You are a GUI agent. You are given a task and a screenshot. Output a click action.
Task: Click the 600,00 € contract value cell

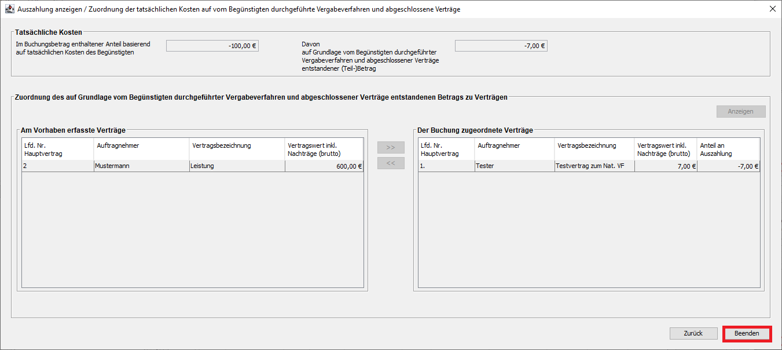pos(324,166)
